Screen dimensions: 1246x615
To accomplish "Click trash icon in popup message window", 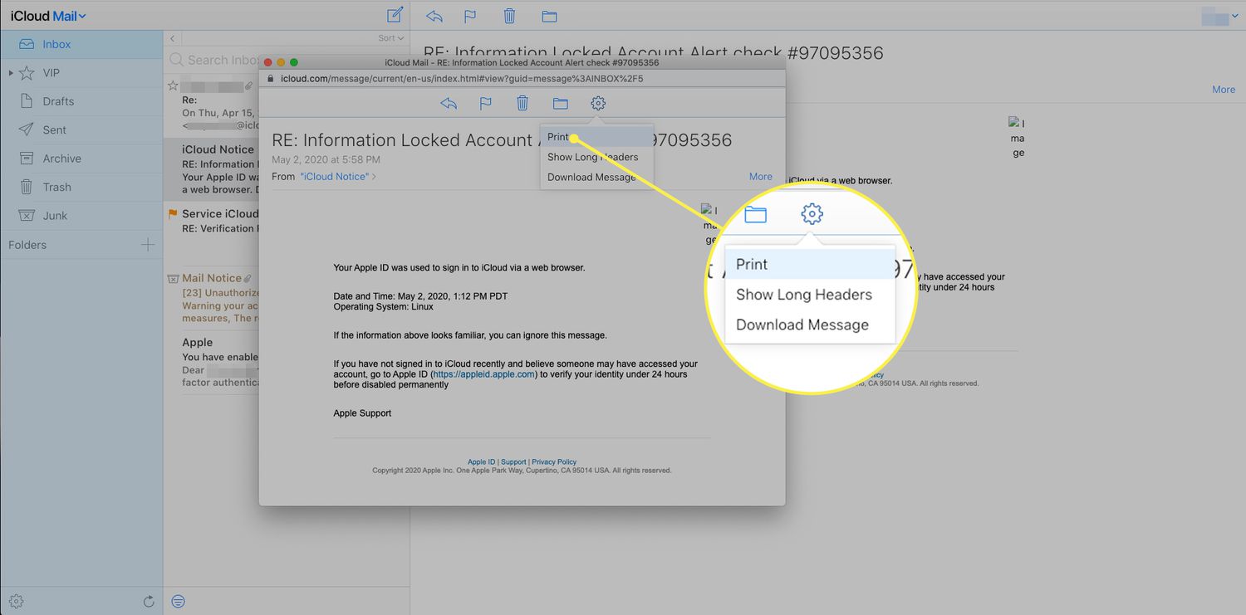I will [x=522, y=103].
